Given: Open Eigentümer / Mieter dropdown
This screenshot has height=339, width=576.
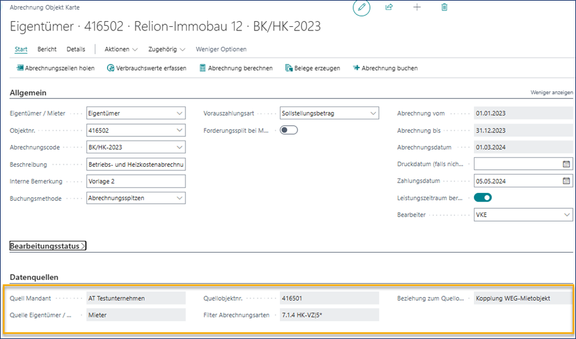Looking at the screenshot, I should 179,113.
